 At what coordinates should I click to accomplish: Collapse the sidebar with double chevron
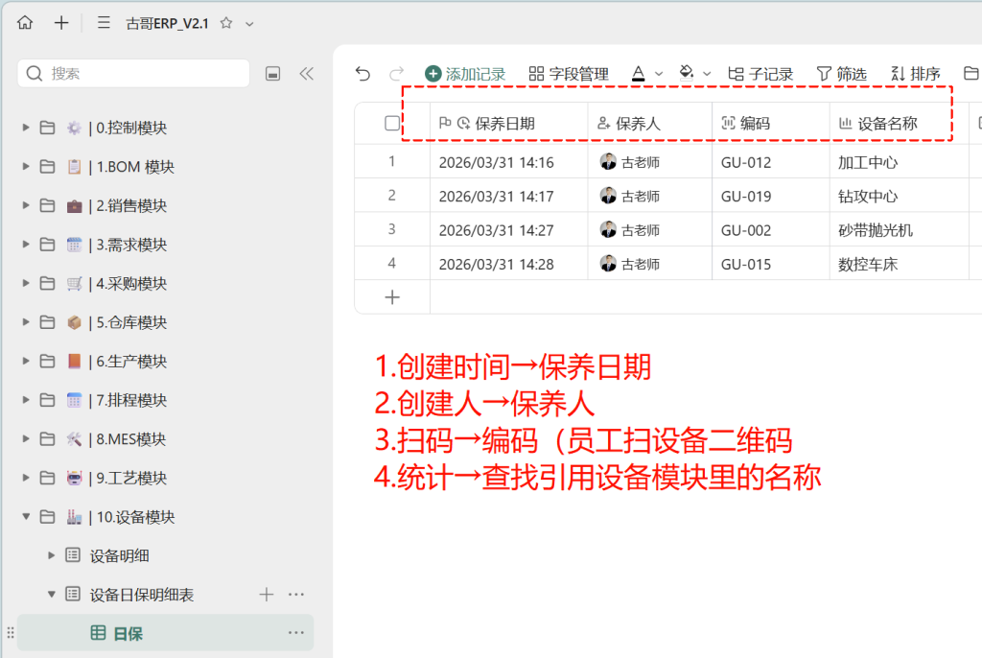(306, 73)
